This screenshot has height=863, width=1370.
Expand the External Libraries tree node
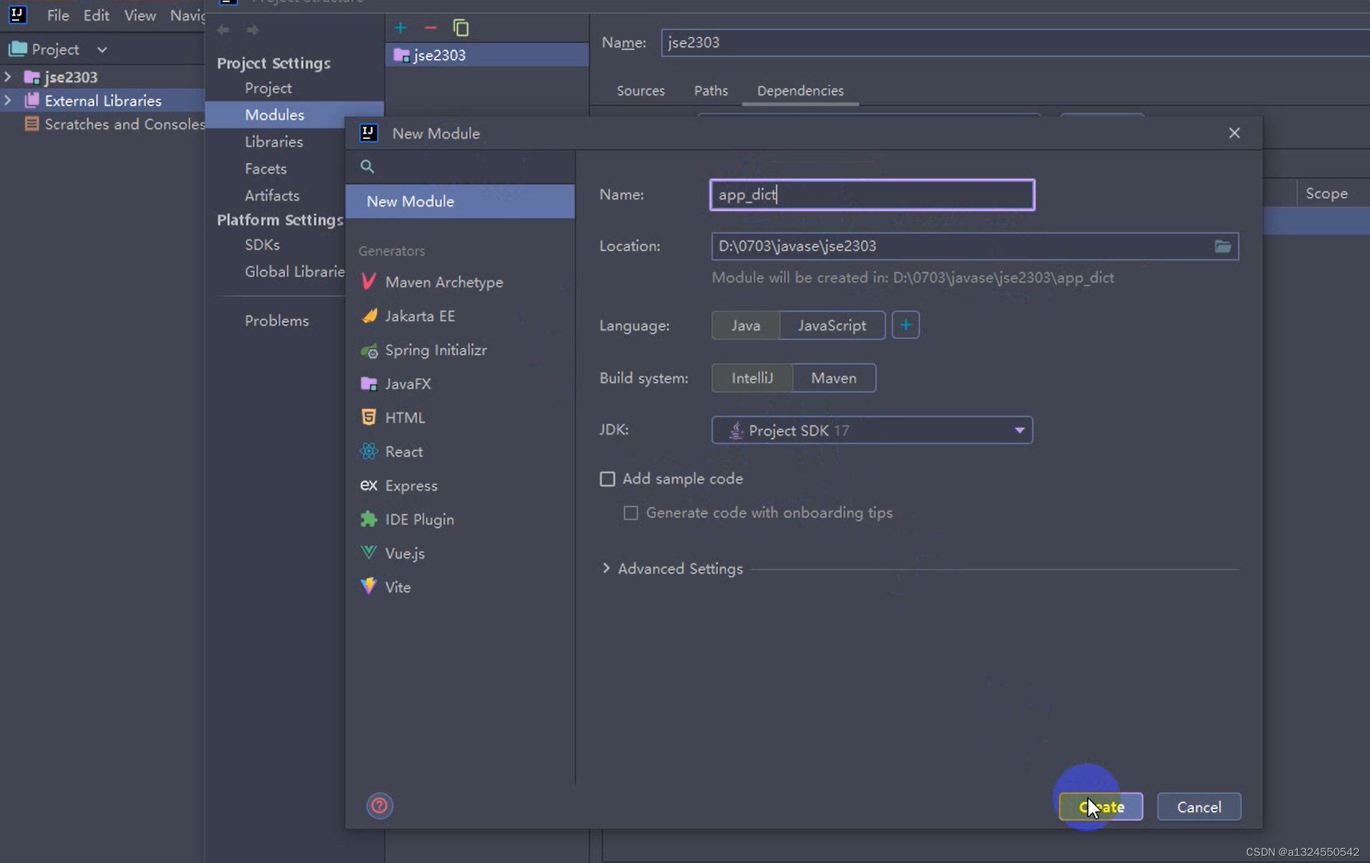[x=8, y=101]
